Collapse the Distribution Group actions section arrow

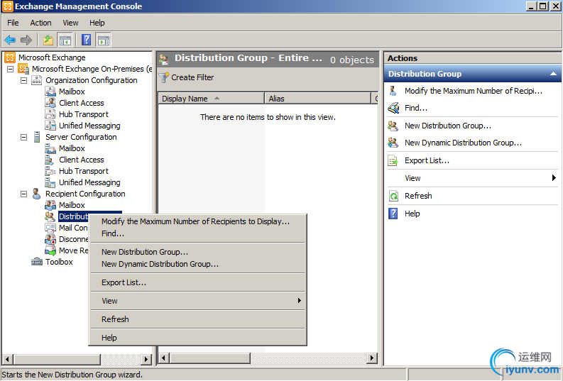click(553, 74)
